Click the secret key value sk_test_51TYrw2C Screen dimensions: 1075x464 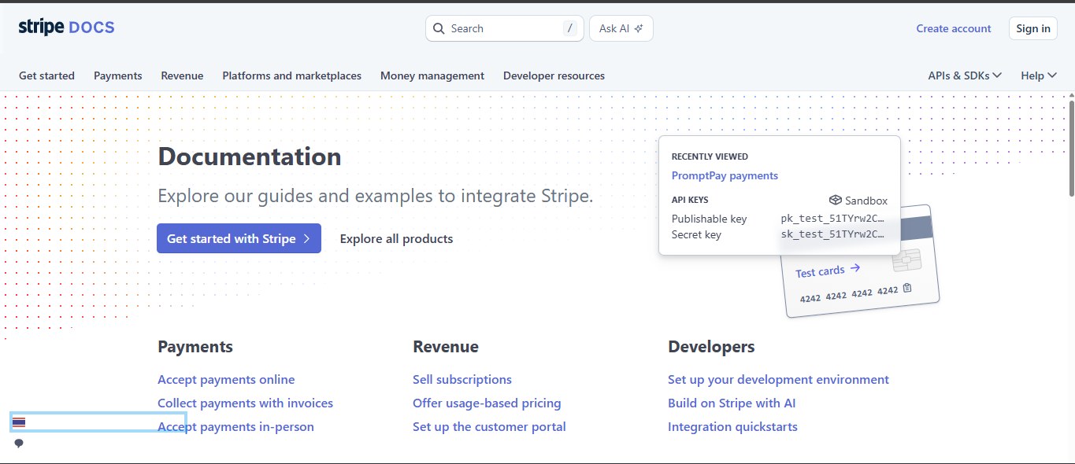tap(832, 234)
